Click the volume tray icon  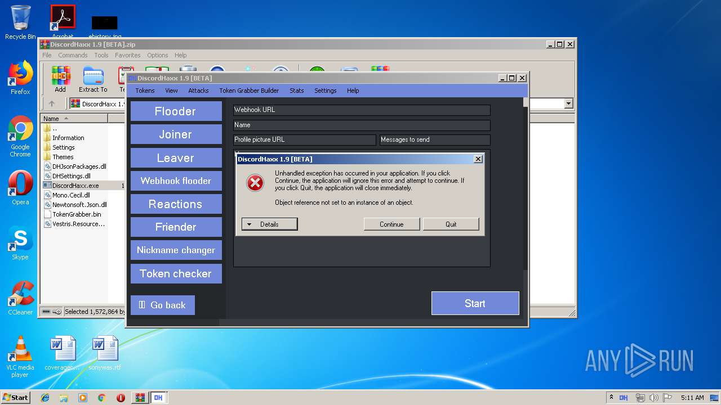pyautogui.click(x=654, y=398)
